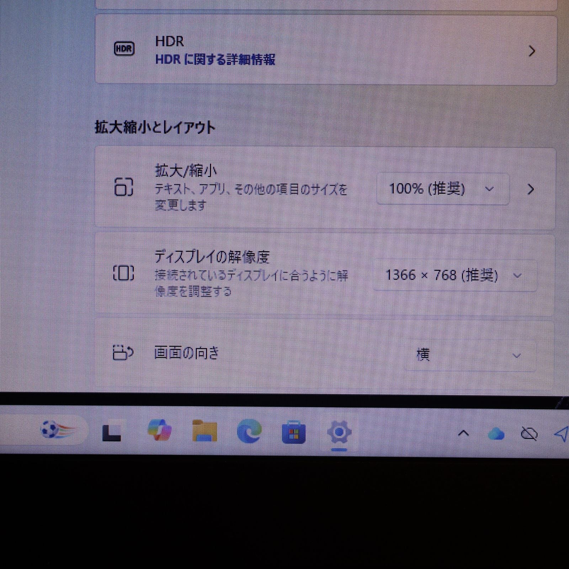Viewport: 569px width, 569px height.
Task: Click the location arrow tray icon
Action: pyautogui.click(x=562, y=434)
